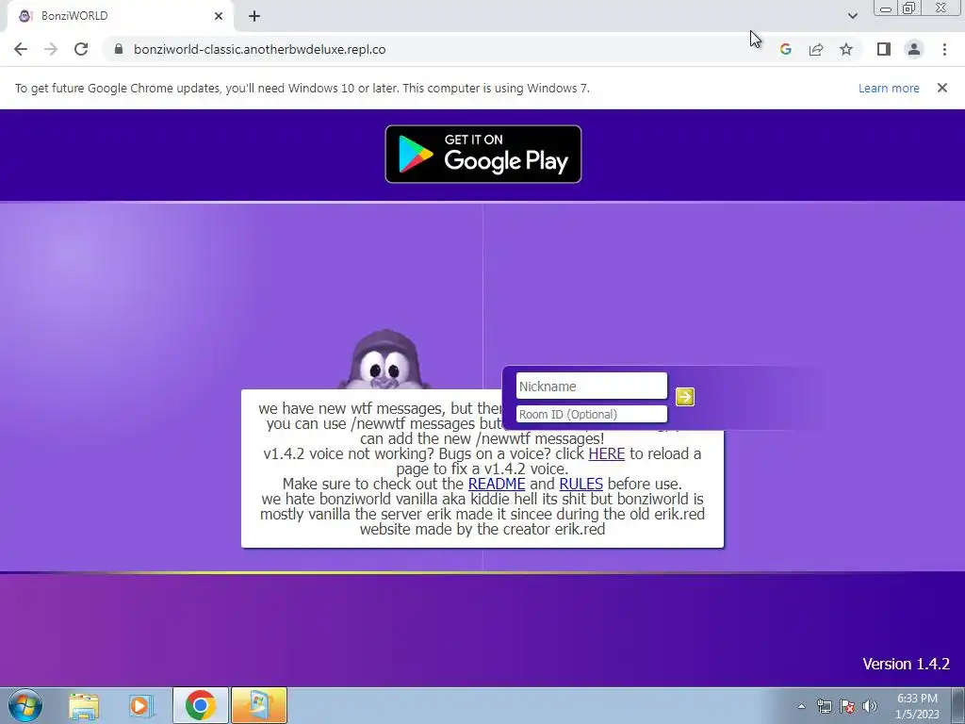Click the Room ID (Optional) field
This screenshot has width=965, height=724.
tap(592, 415)
